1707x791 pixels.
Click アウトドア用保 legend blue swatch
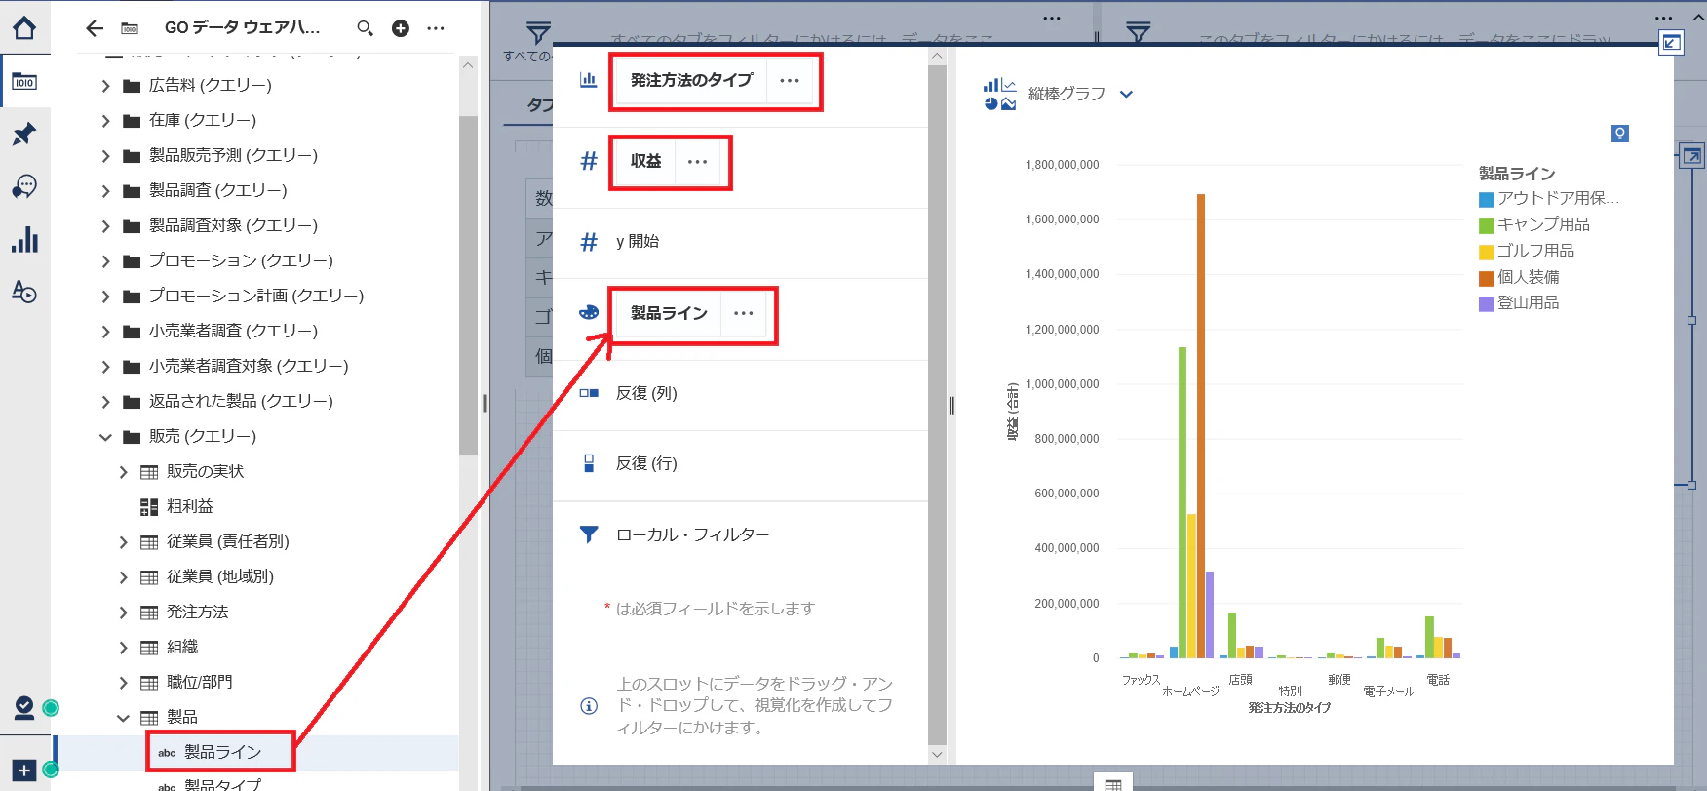(1486, 199)
